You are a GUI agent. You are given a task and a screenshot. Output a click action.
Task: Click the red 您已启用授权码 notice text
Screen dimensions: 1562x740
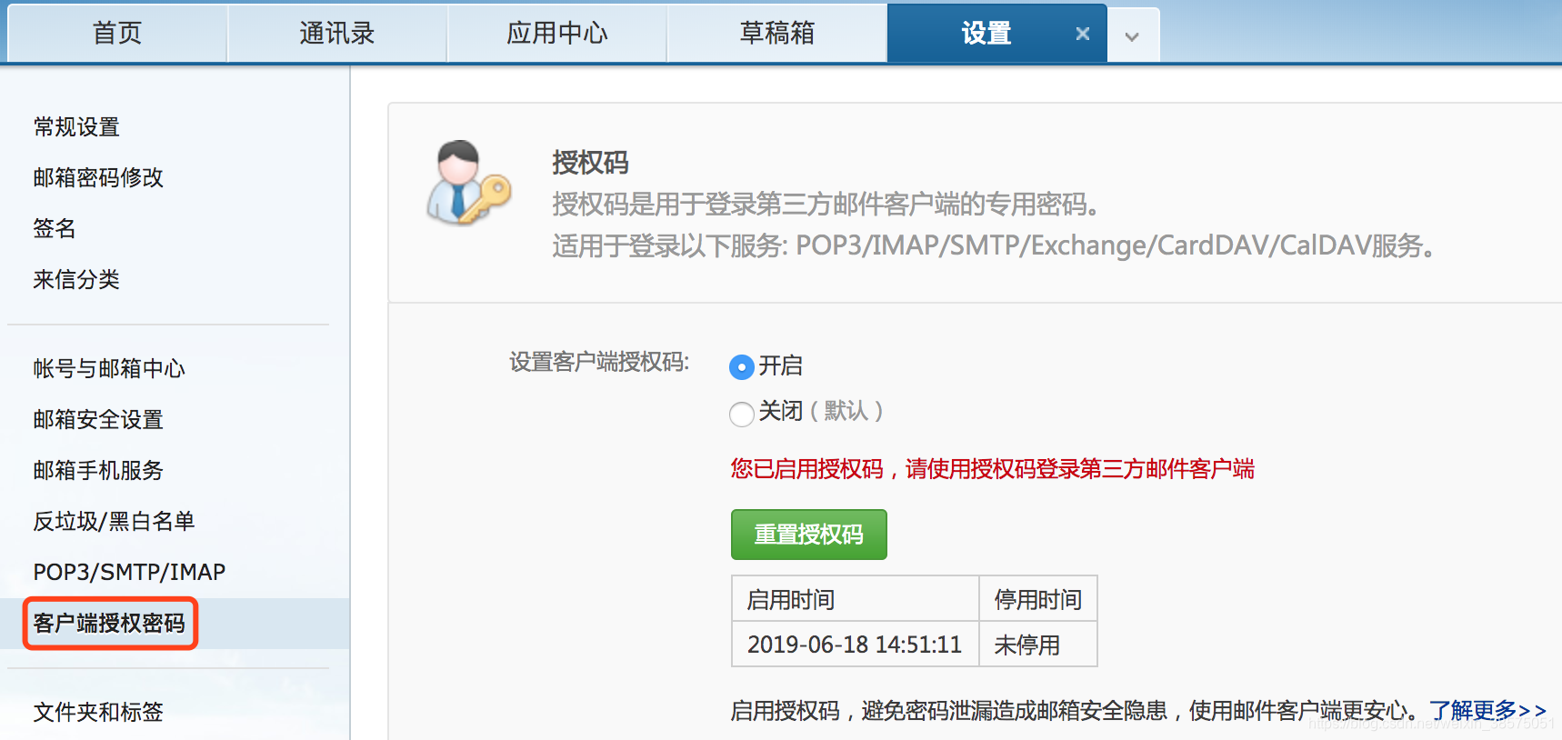[992, 469]
